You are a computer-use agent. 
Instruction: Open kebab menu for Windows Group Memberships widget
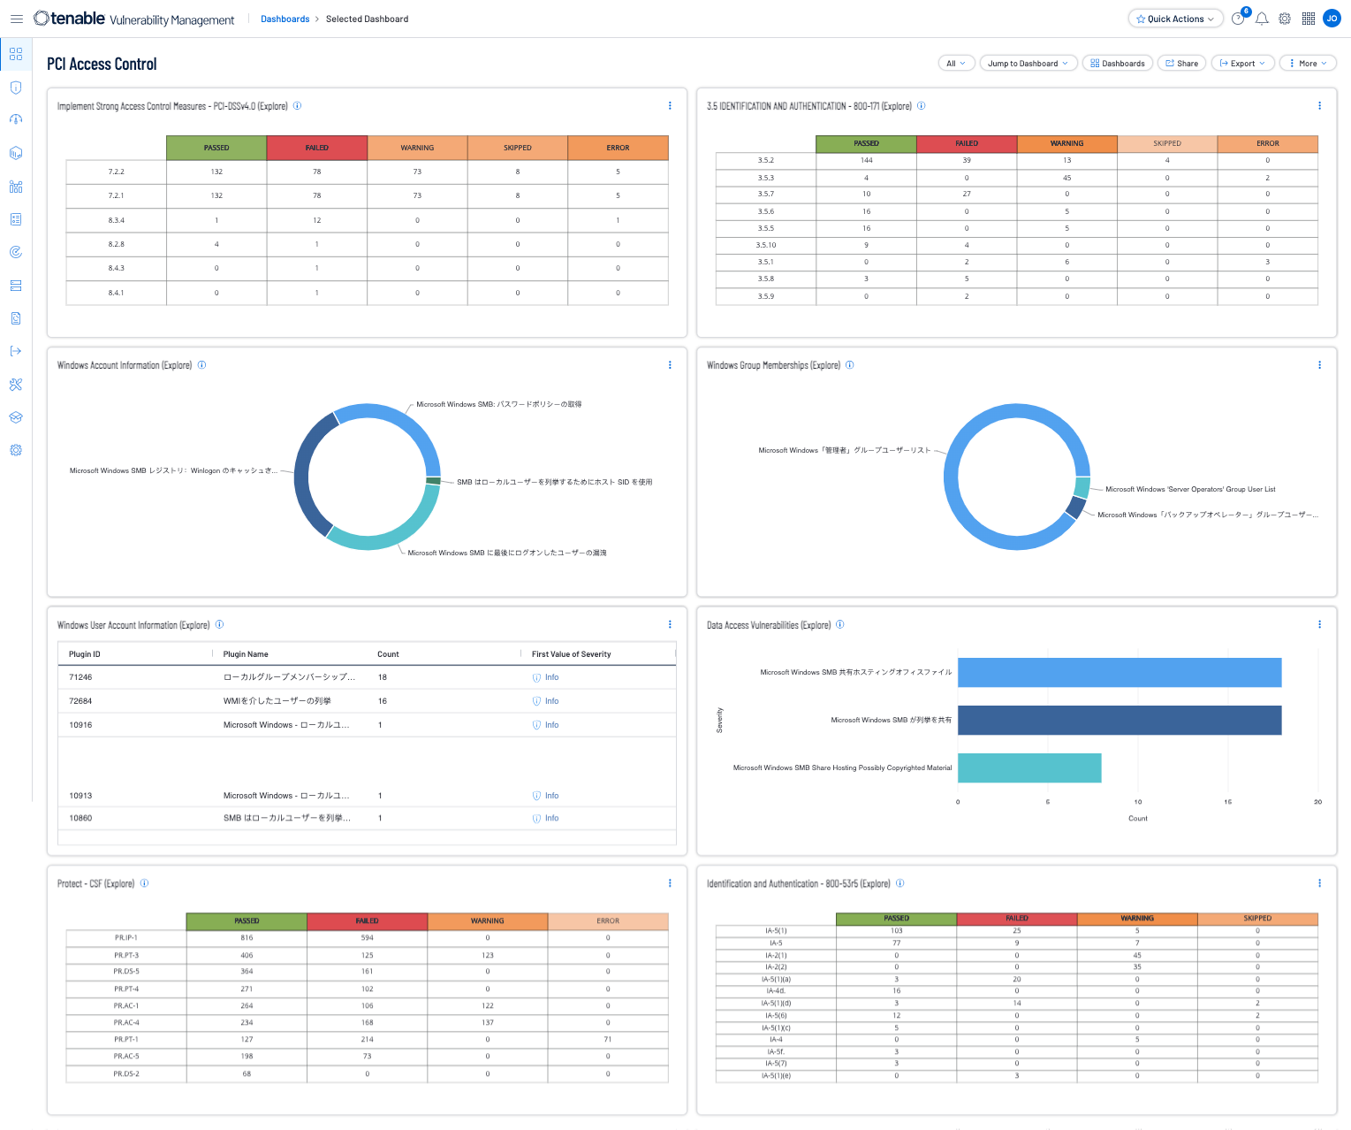1320,365
